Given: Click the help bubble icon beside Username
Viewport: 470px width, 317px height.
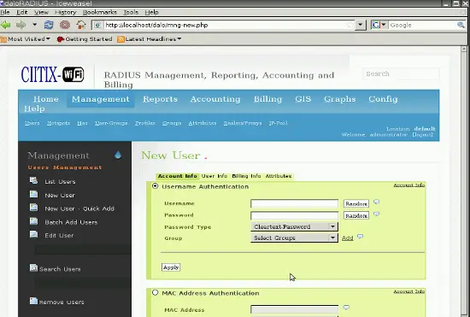Looking at the screenshot, I should (x=377, y=202).
